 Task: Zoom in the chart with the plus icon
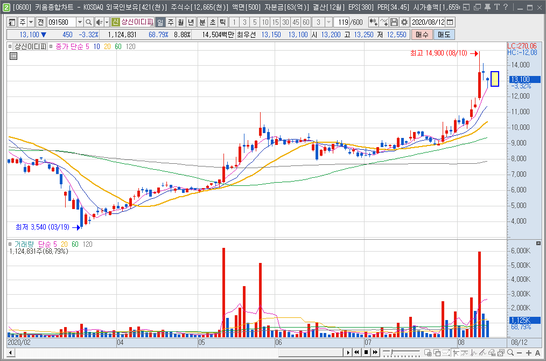529,352
